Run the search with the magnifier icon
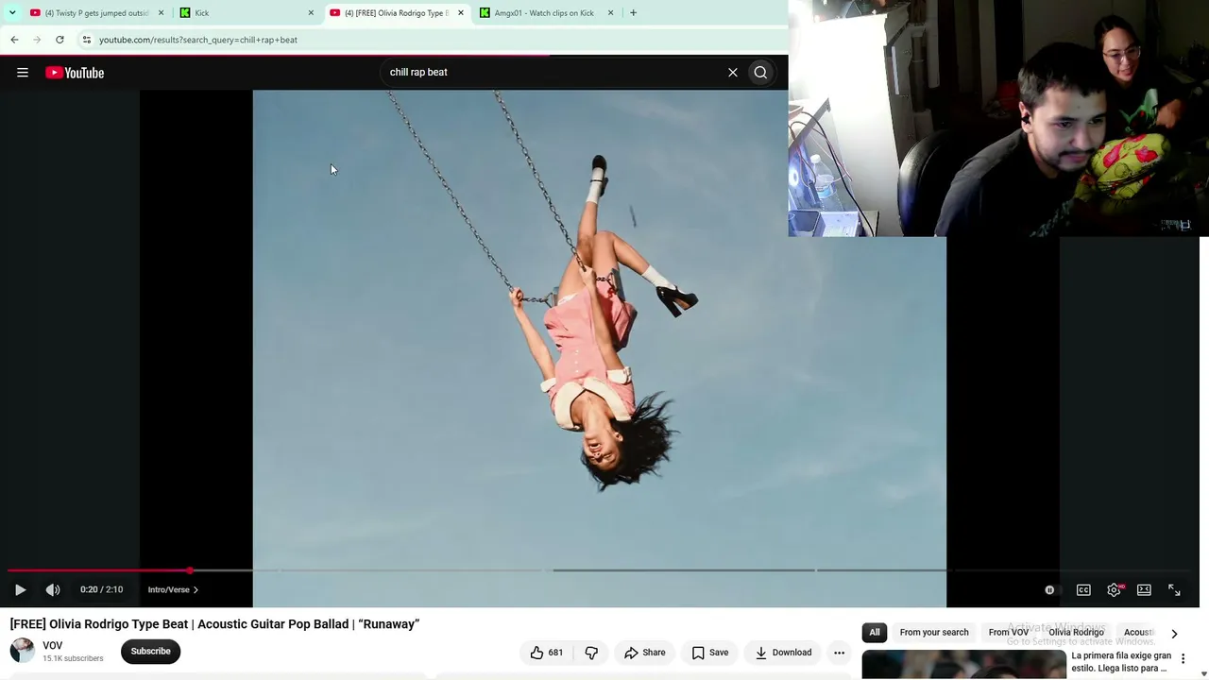This screenshot has width=1209, height=680. (760, 72)
